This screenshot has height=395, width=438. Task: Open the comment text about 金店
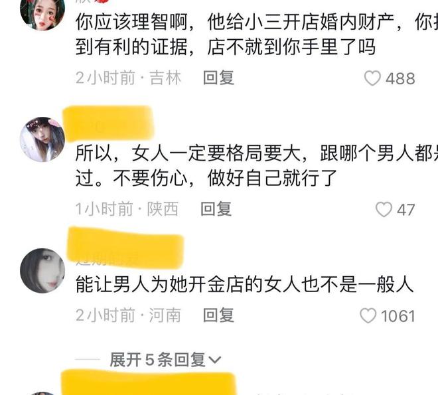tap(244, 285)
